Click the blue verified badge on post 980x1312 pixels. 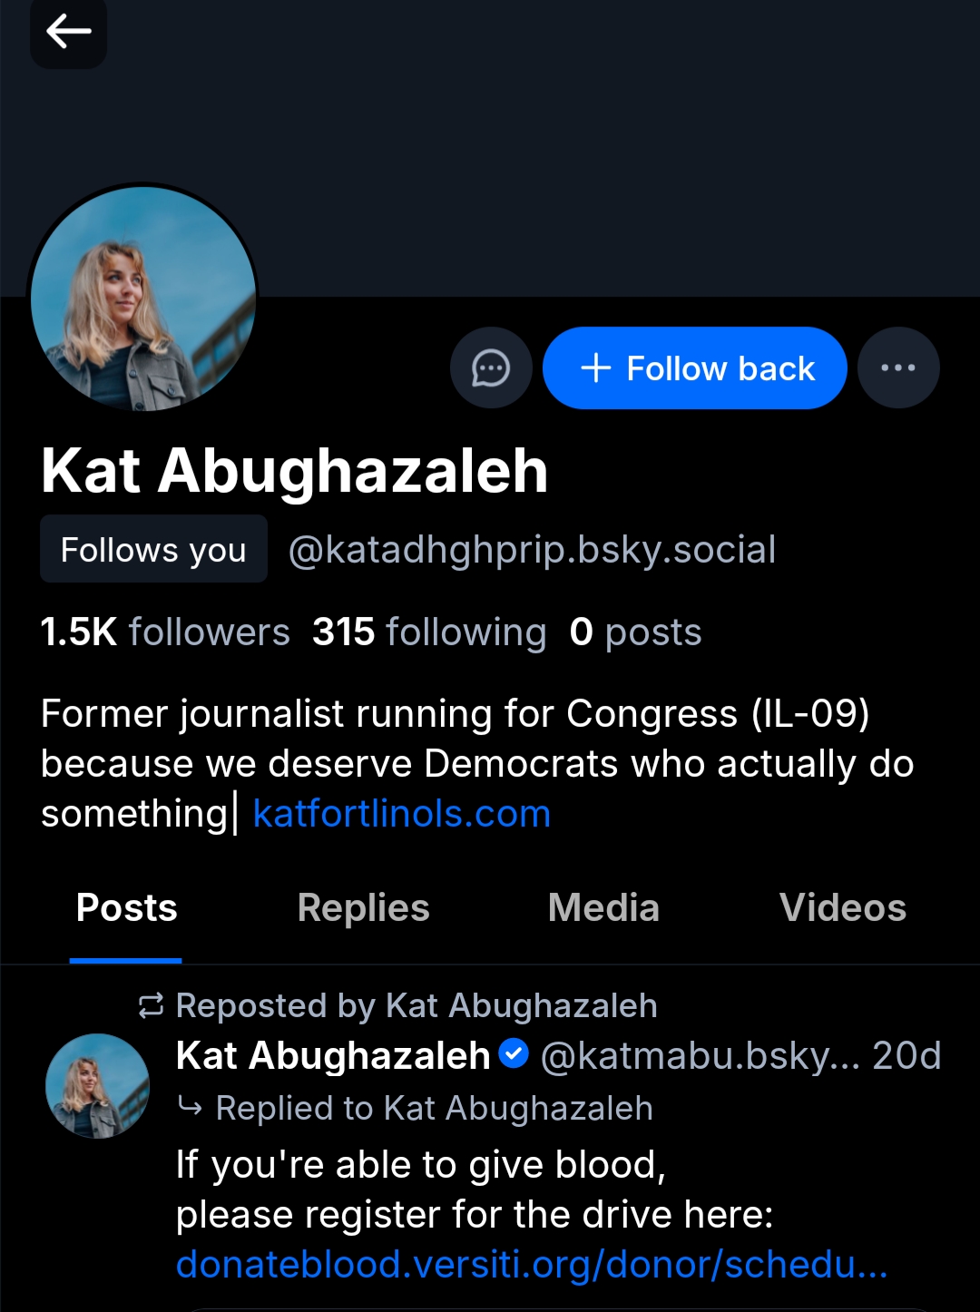coord(514,1054)
